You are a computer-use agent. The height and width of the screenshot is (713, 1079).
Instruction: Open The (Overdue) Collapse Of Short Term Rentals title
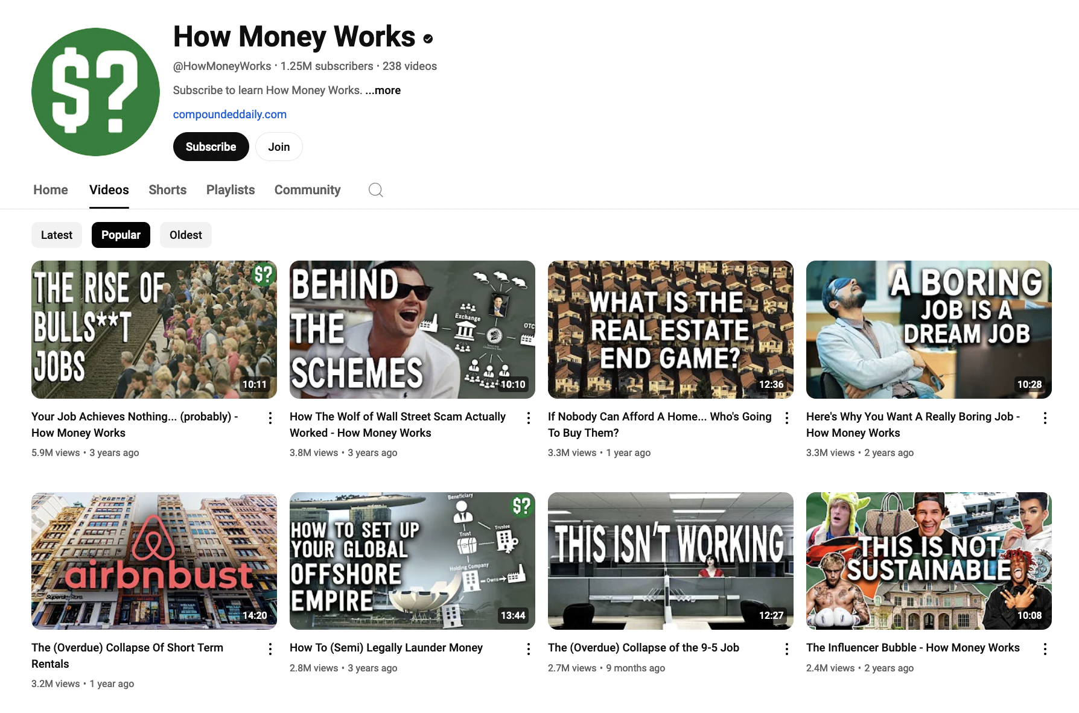(x=127, y=656)
